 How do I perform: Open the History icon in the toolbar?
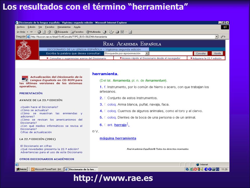click(105, 32)
